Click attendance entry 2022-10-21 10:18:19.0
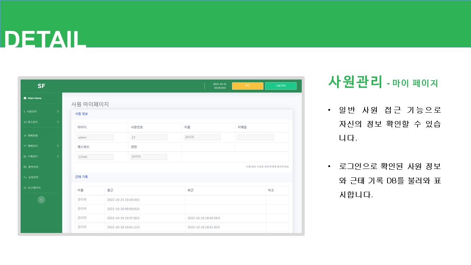This screenshot has height=265, width=471. click(x=123, y=200)
